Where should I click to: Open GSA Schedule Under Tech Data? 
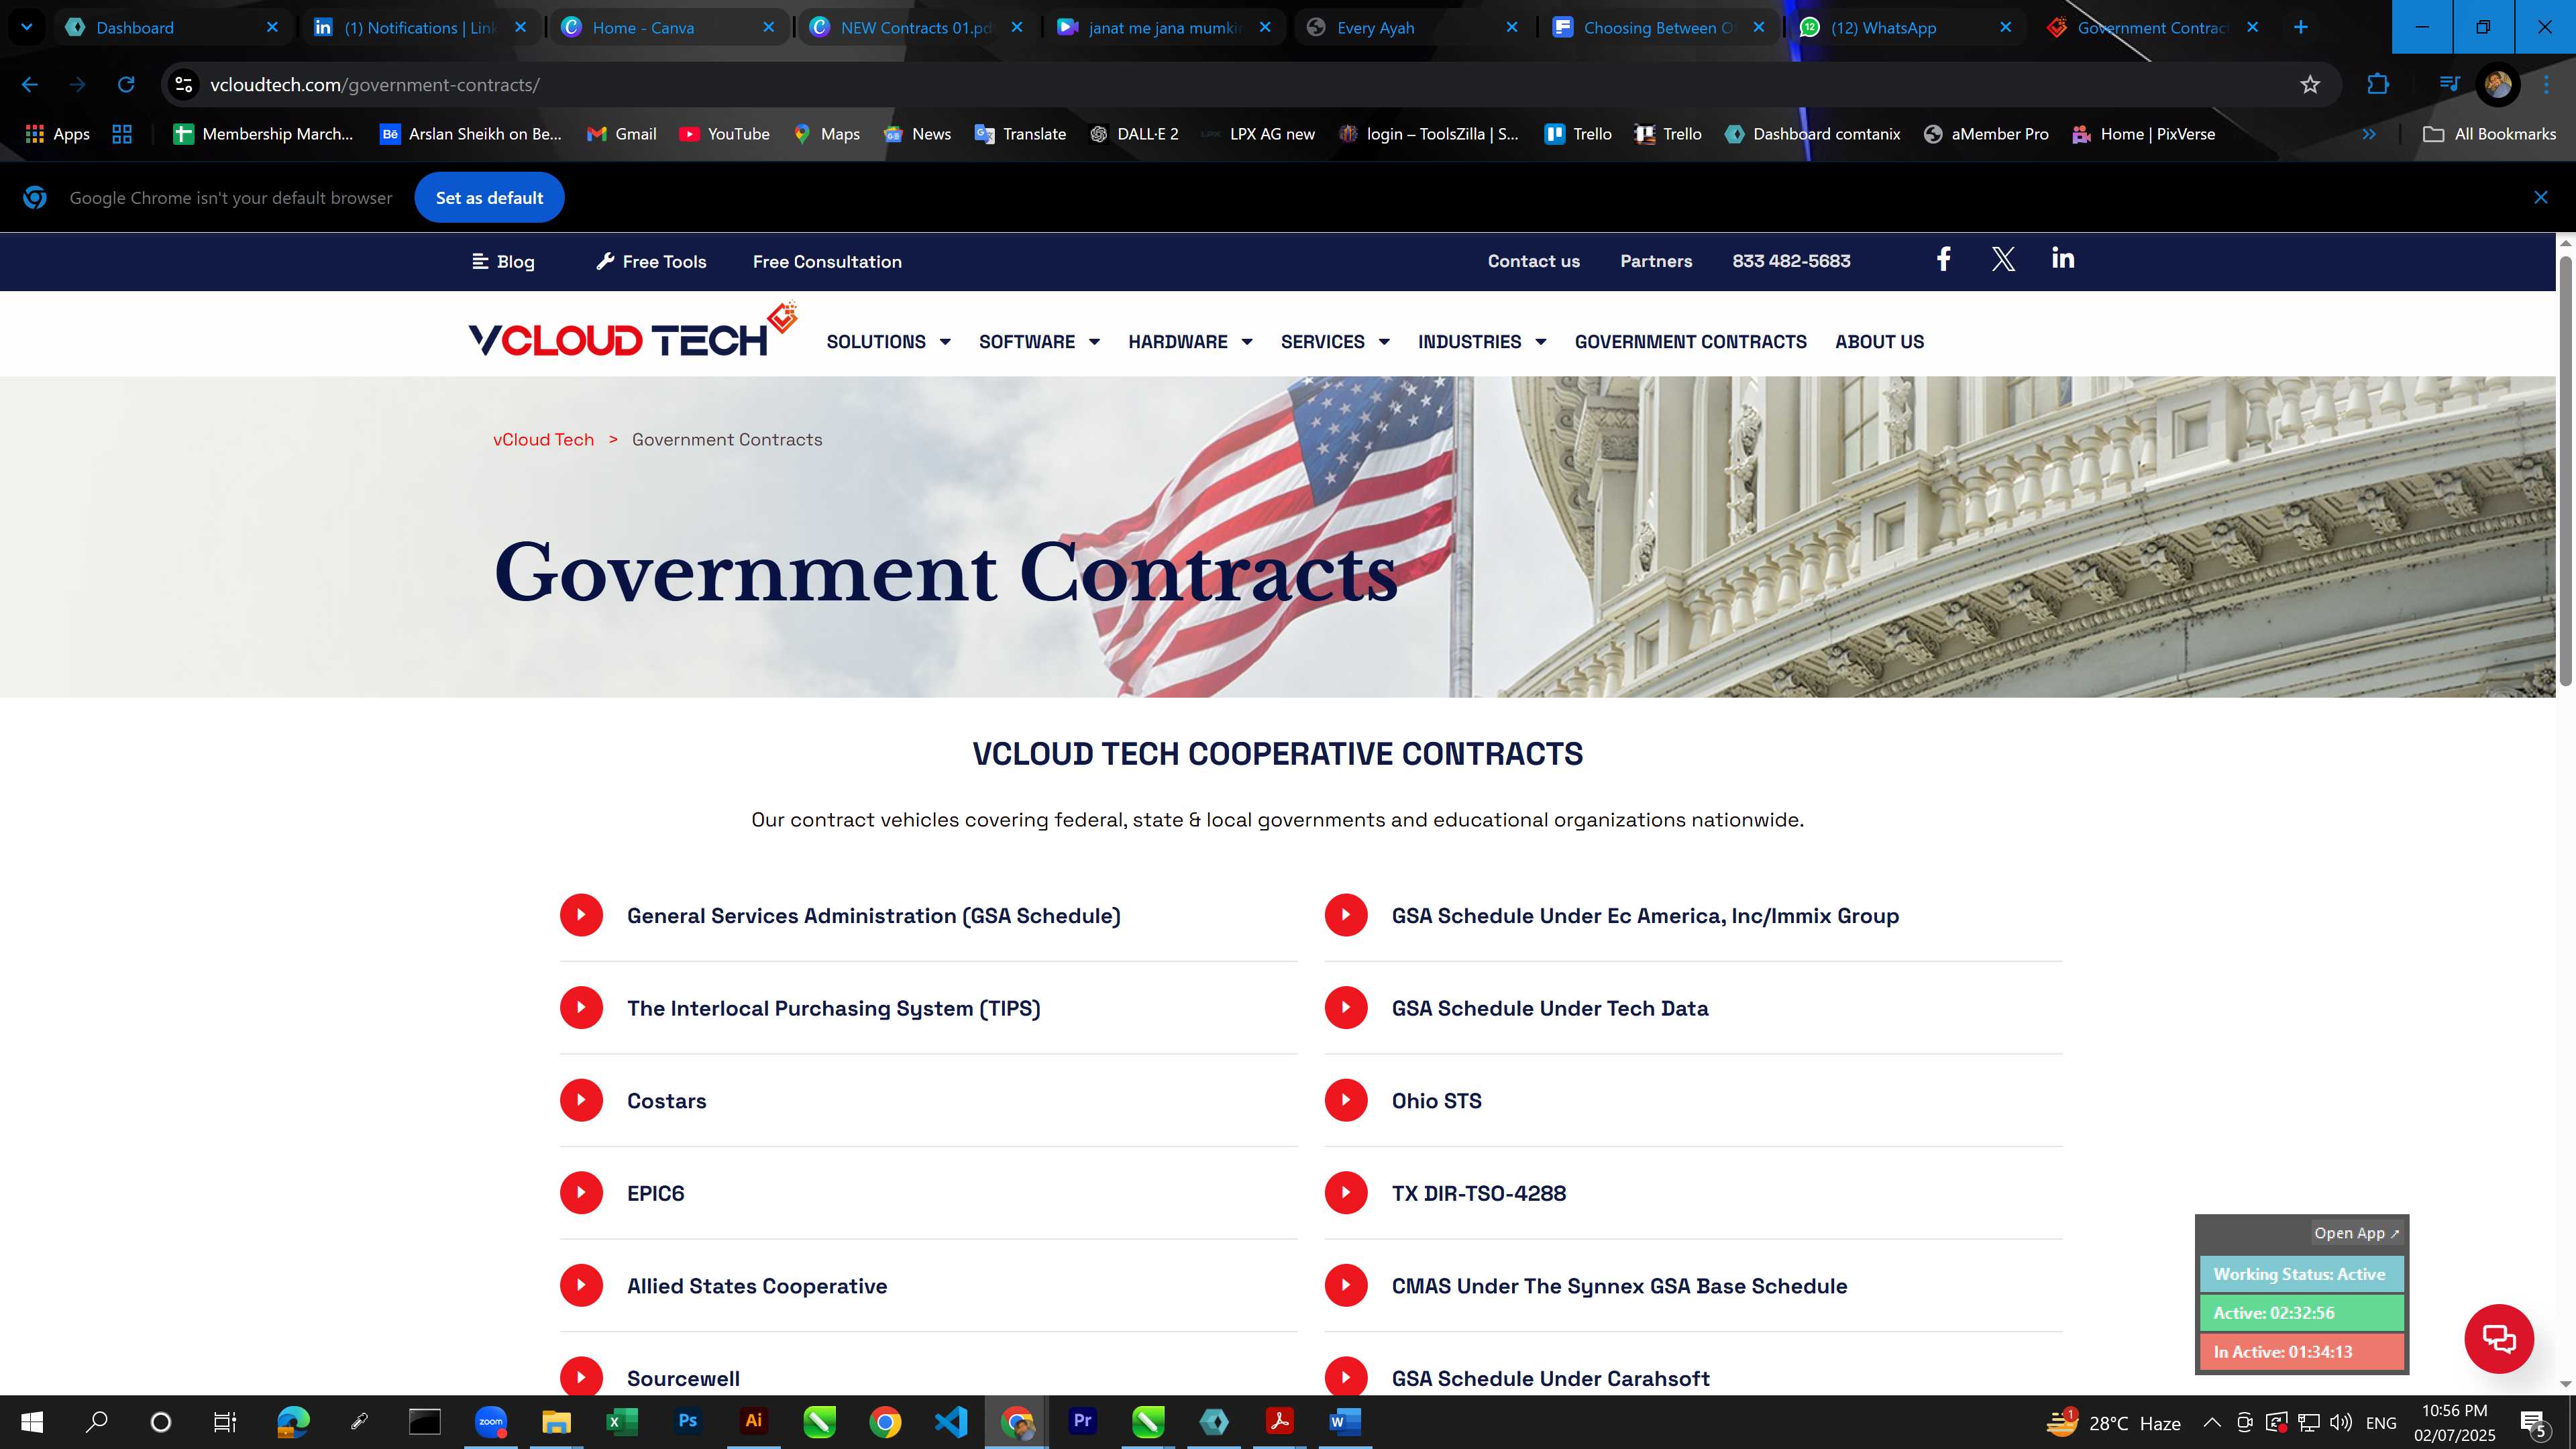coord(1550,1008)
